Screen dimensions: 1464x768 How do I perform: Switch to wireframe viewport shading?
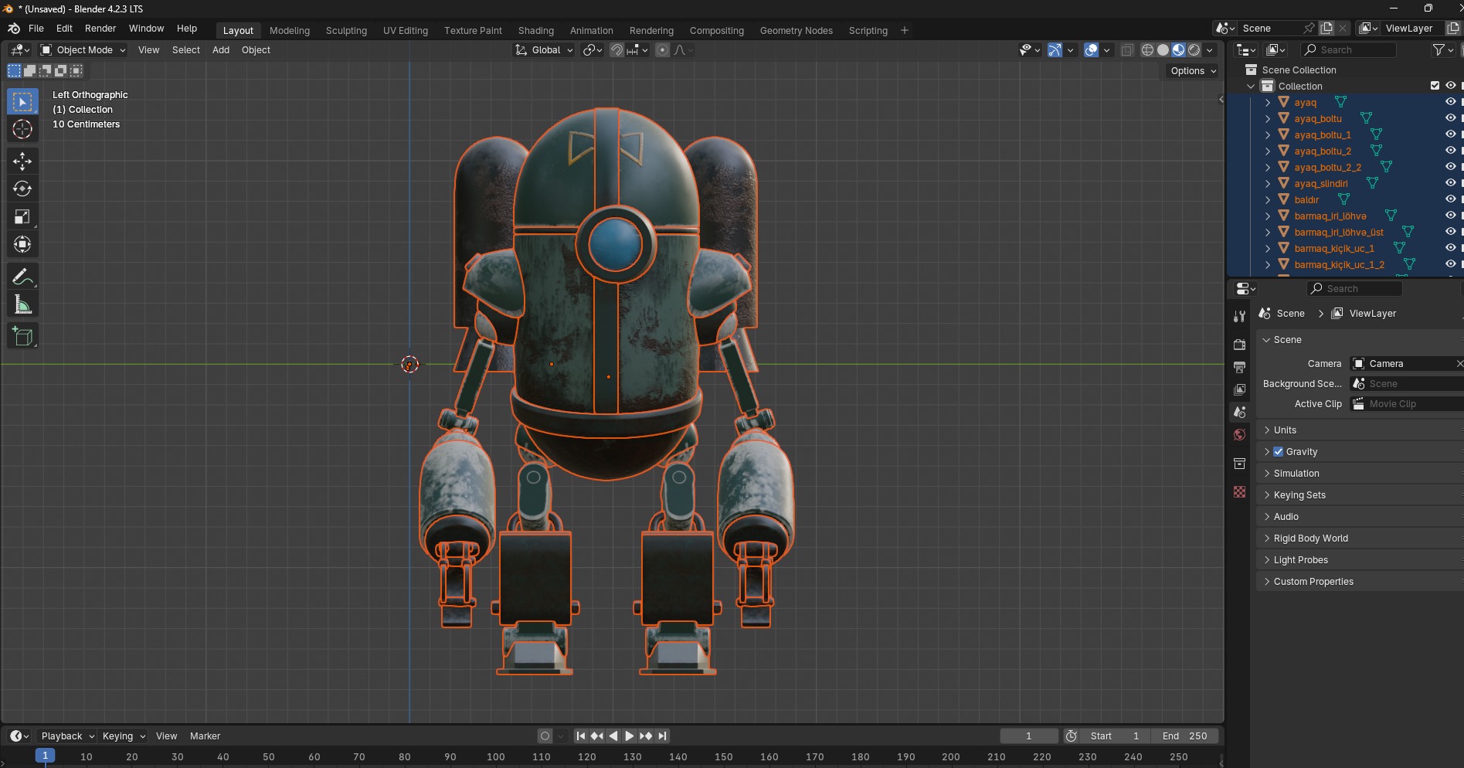pyautogui.click(x=1147, y=49)
